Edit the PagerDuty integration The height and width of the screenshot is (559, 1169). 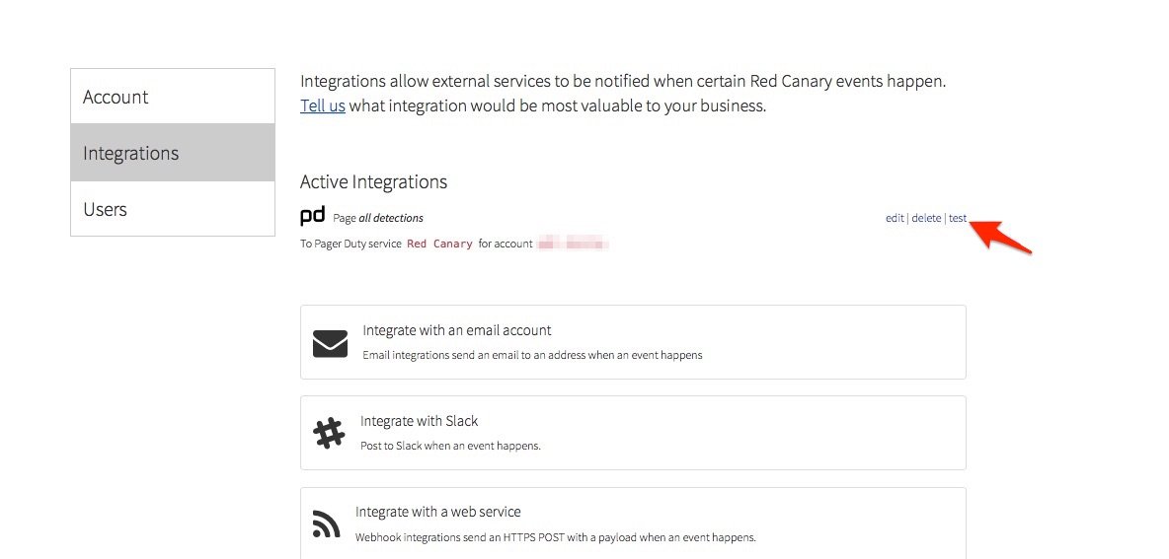tap(895, 218)
